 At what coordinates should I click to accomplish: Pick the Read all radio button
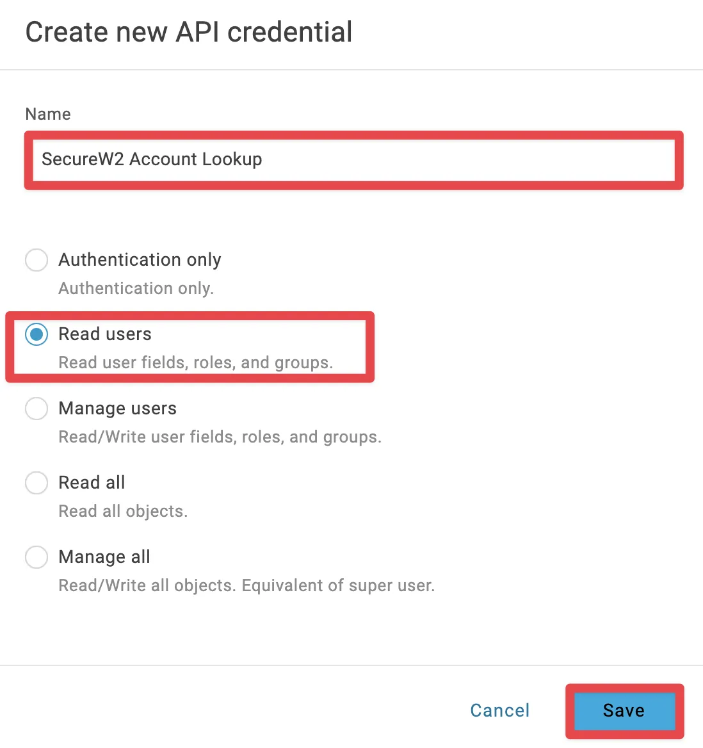(36, 483)
